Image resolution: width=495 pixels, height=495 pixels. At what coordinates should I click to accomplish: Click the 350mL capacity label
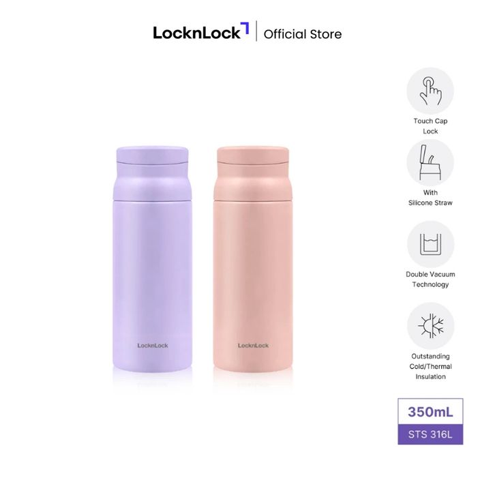(430, 412)
